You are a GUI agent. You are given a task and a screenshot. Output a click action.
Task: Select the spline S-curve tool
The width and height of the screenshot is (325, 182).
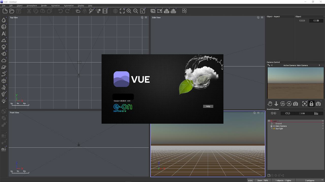click(x=4, y=74)
